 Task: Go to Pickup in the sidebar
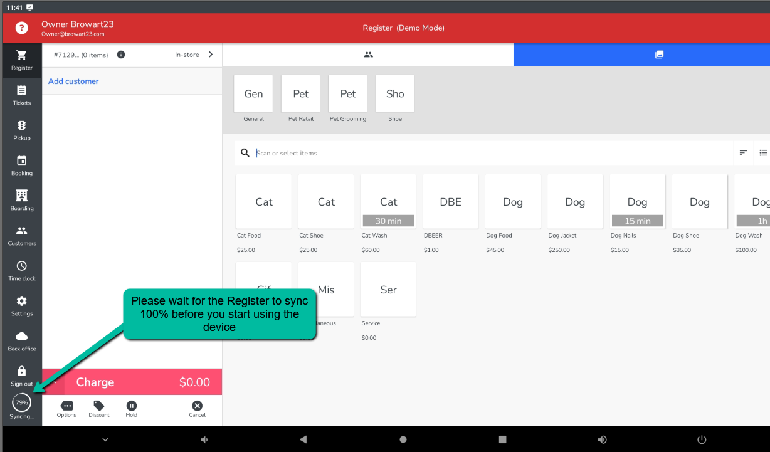[22, 130]
